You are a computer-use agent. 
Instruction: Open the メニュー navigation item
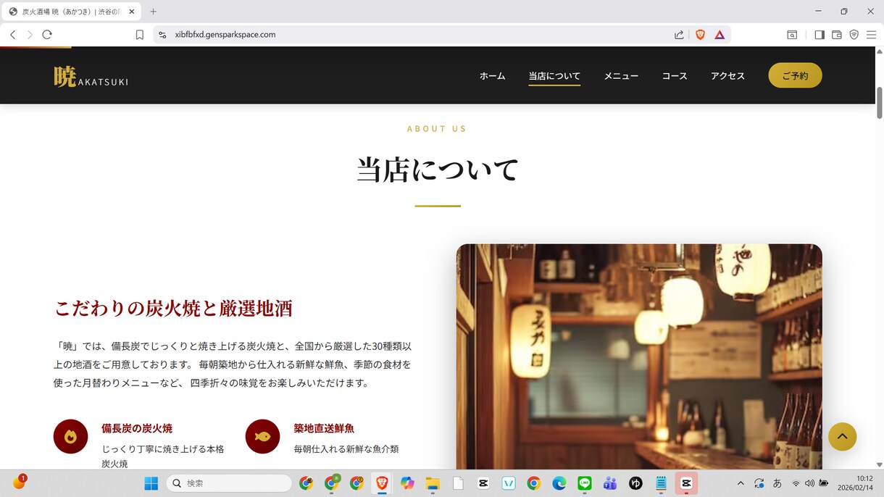click(x=621, y=75)
